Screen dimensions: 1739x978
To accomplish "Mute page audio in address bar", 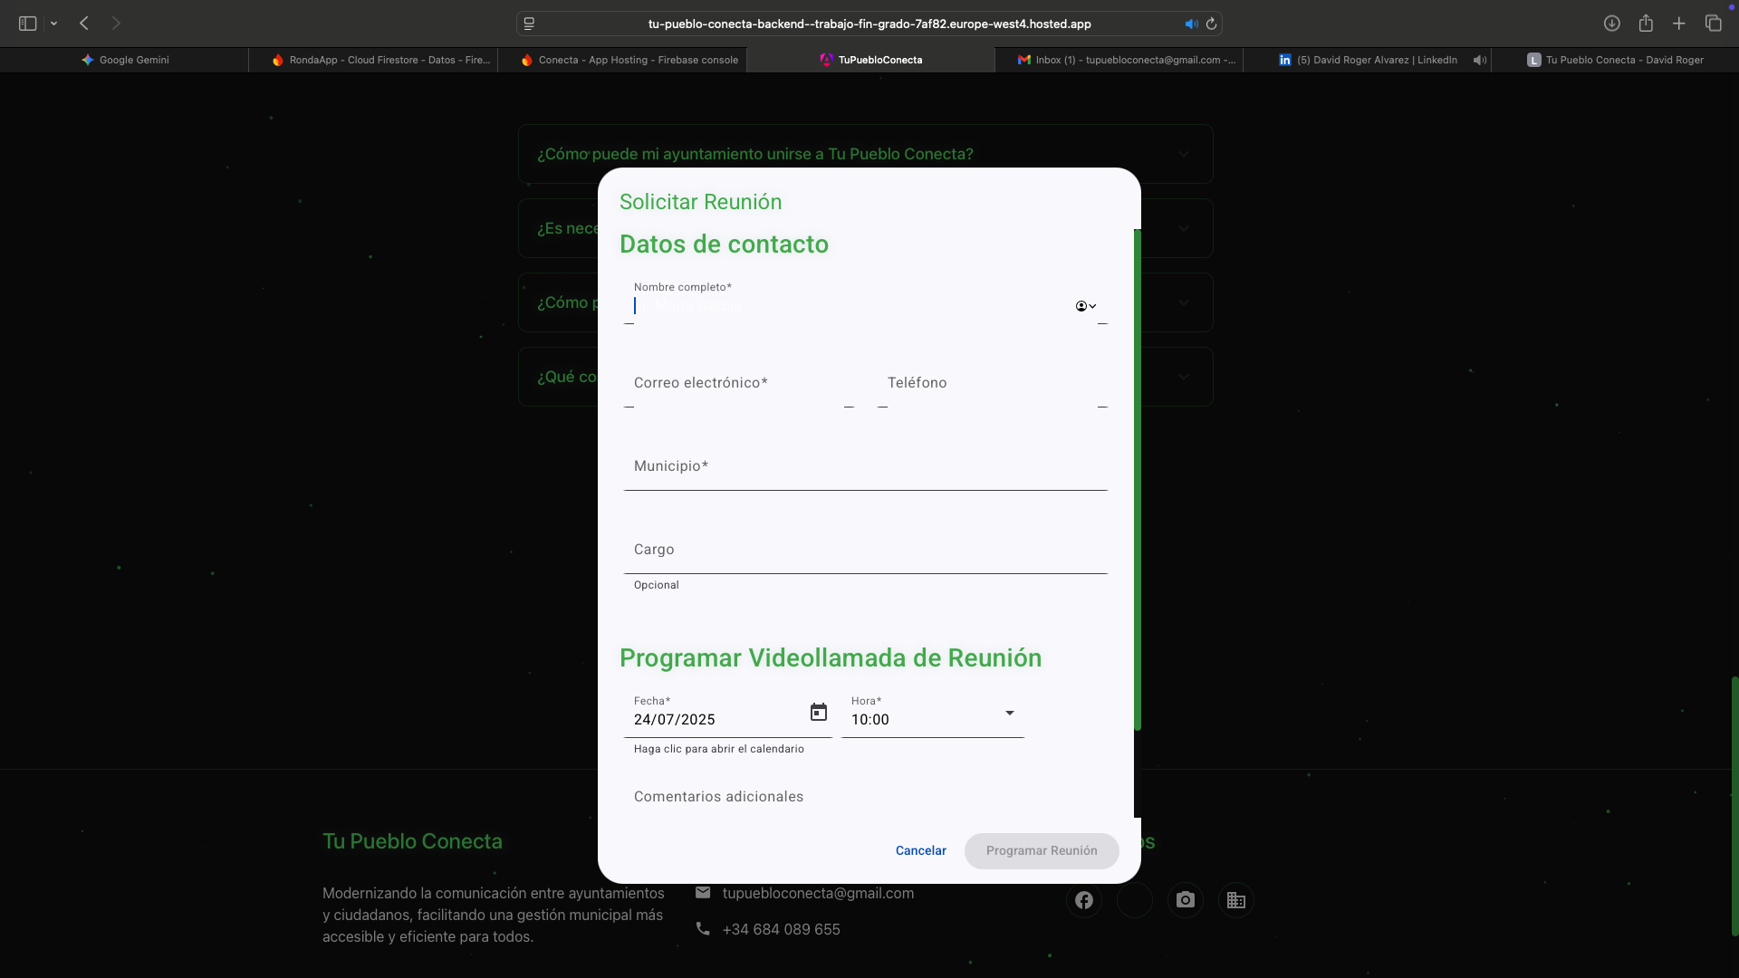I will pyautogui.click(x=1191, y=24).
